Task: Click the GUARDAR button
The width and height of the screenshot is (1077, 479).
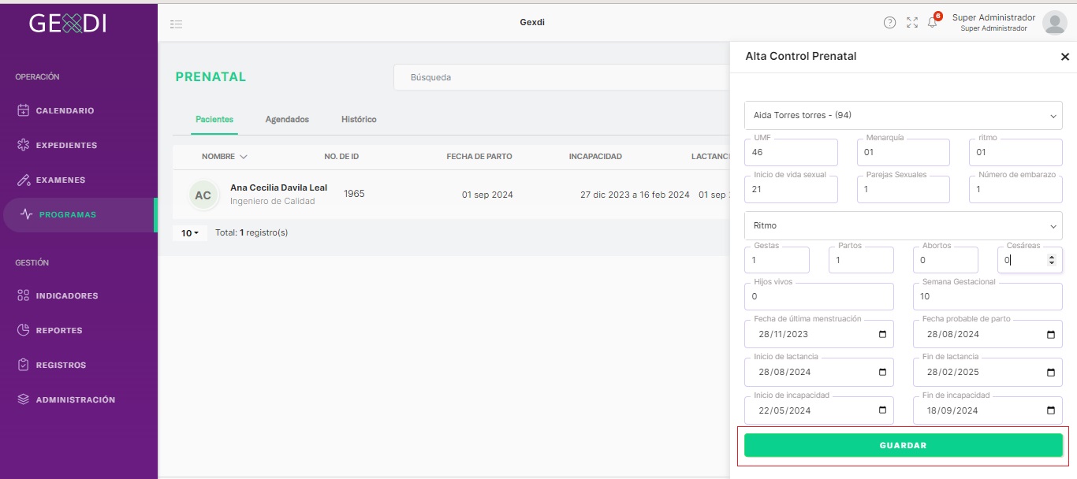Action: [x=903, y=445]
